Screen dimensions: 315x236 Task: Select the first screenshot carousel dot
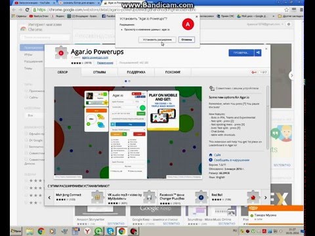(x=126, y=81)
